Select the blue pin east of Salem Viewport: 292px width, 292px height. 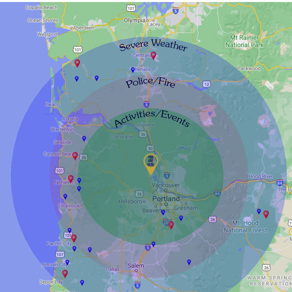point(189,262)
